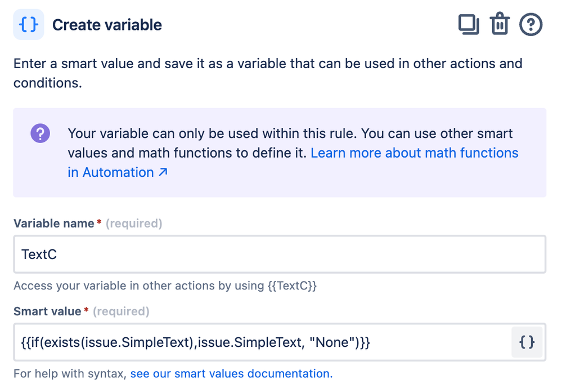
Task: Click the blue curly-braces Create variable icon
Action: [29, 25]
